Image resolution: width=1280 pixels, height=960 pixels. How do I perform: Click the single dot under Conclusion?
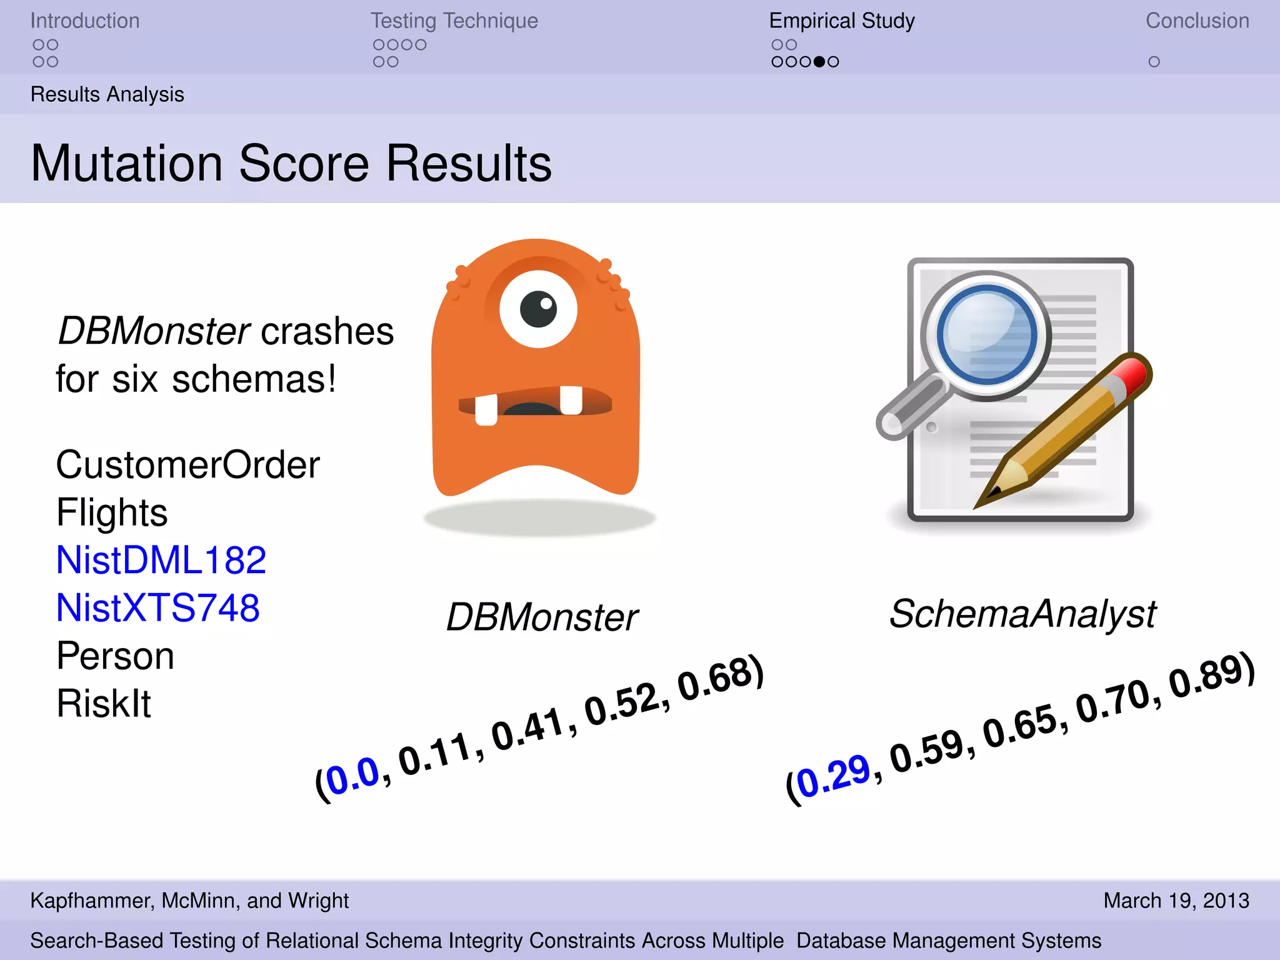(1154, 61)
